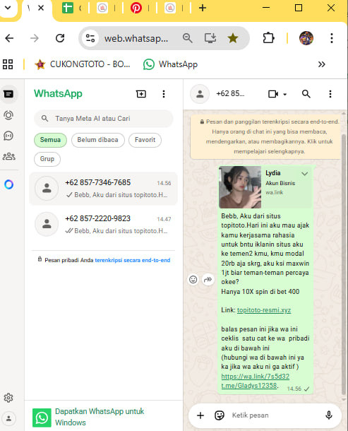
Task: Open chat list three-dot menu
Action: point(164,94)
